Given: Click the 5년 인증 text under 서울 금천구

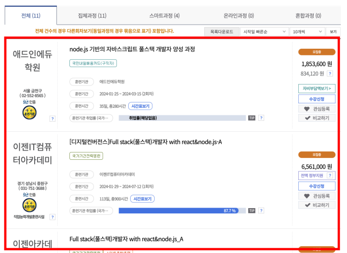Looking at the screenshot, I should click(29, 102).
